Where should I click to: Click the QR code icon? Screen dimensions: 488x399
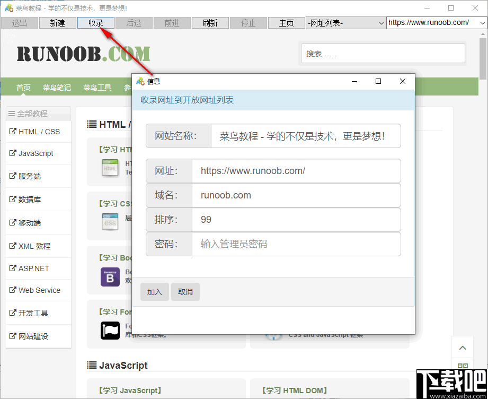(x=463, y=366)
